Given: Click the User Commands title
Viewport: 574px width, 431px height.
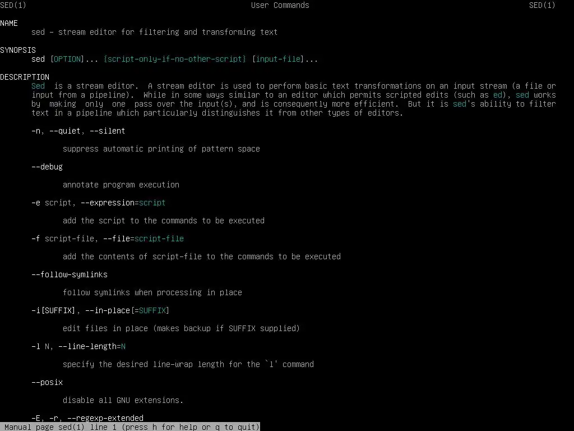Looking at the screenshot, I should click(280, 5).
